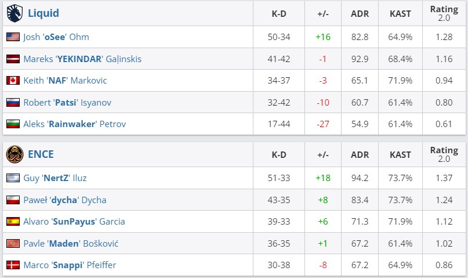Image resolution: width=468 pixels, height=278 pixels.
Task: Click the Canadian flag beside NAF
Action: [x=13, y=80]
